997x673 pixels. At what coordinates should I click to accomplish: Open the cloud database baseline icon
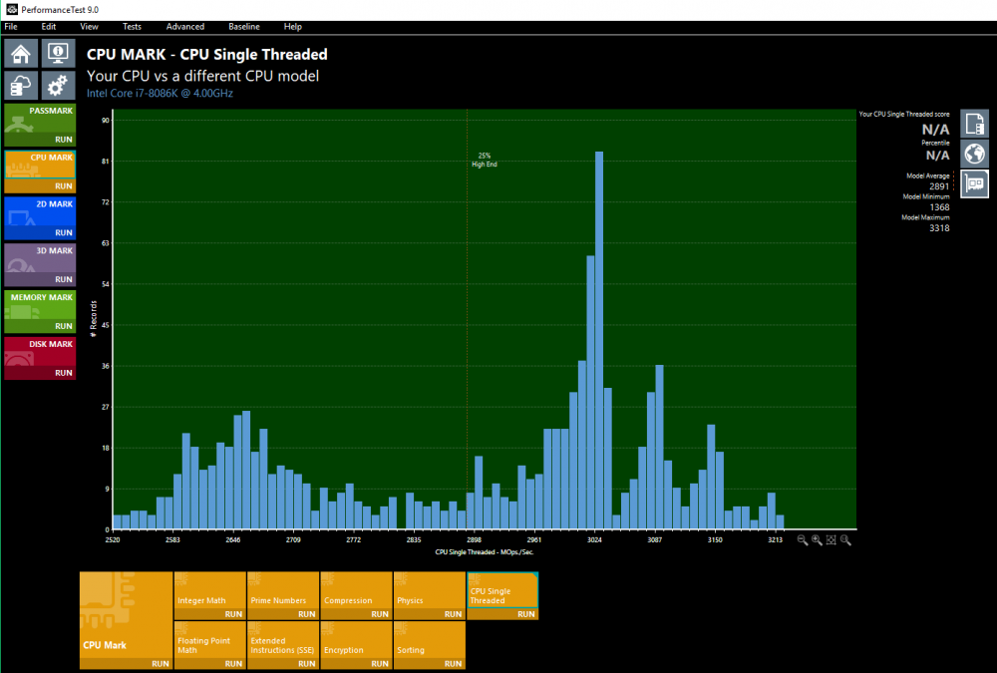21,86
